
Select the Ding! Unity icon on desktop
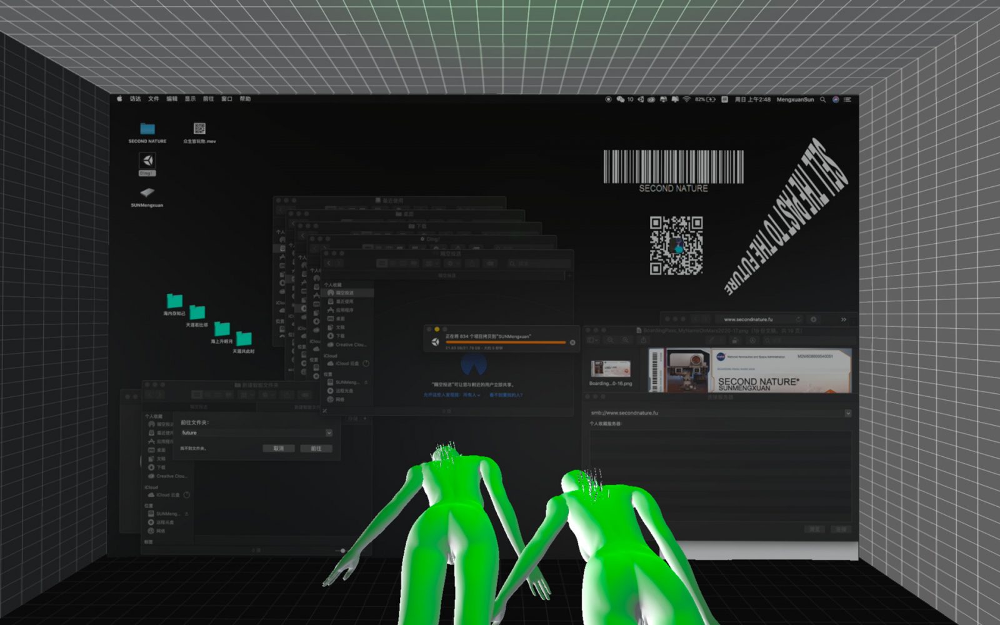147,164
